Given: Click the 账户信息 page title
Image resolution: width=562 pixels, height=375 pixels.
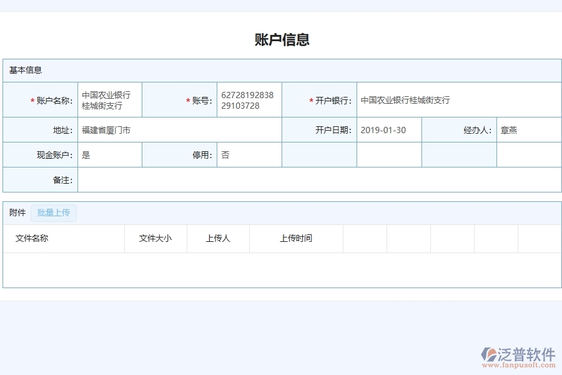Looking at the screenshot, I should click(x=281, y=39).
